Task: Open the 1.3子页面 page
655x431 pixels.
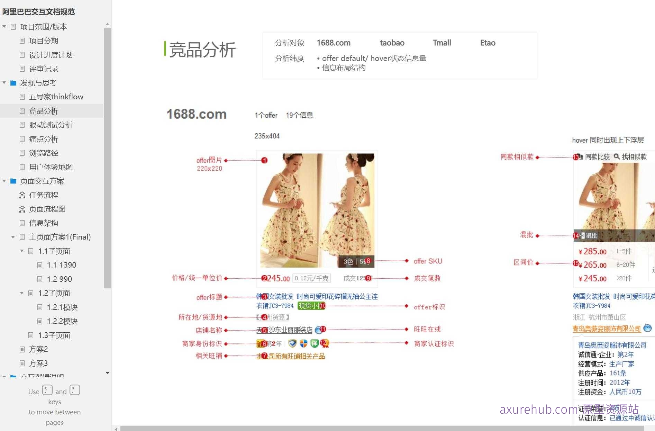Action: (x=54, y=335)
